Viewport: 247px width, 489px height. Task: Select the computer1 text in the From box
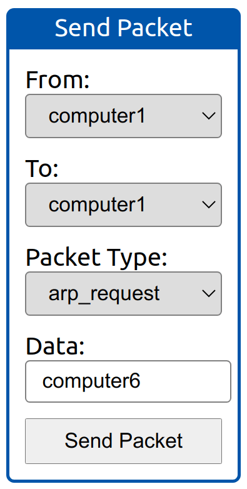click(97, 116)
